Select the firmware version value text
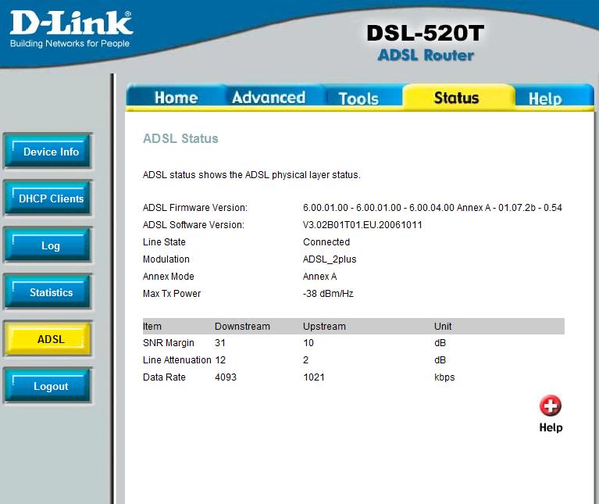The height and width of the screenshot is (504, 599). click(433, 208)
